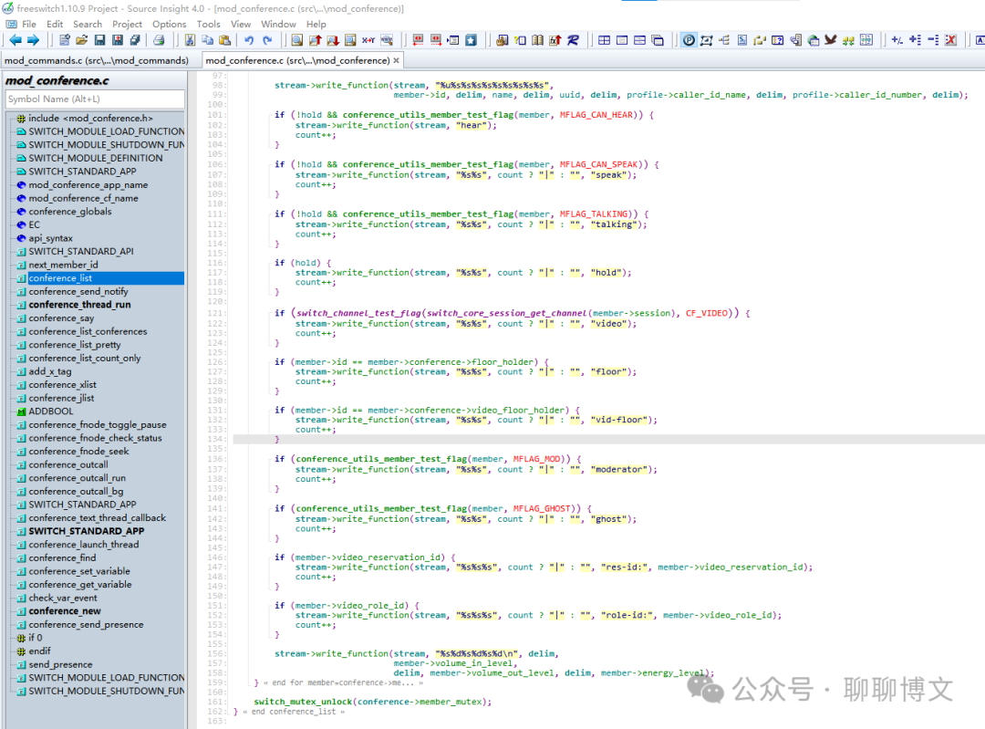The width and height of the screenshot is (985, 729).
Task: Click the Forward navigation arrow
Action: (33, 39)
